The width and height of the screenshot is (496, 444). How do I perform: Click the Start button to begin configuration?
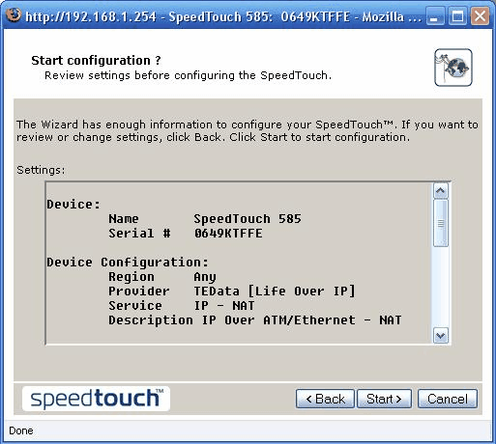click(x=384, y=399)
